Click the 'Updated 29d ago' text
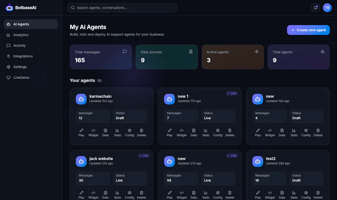The image size is (337, 200). click(x=278, y=163)
